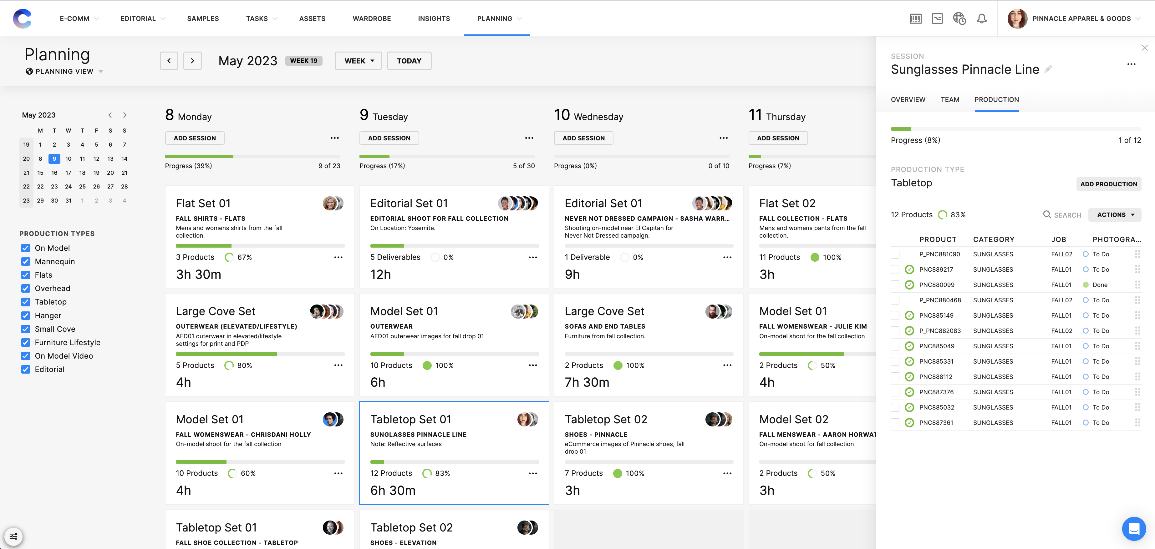Screen dimensions: 1155x549
Task: Click the product SEARCH field
Action: (1062, 215)
